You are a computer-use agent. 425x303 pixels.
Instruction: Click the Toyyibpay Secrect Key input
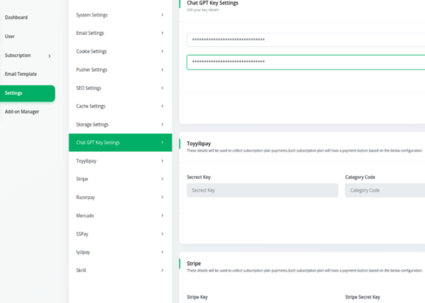(x=262, y=190)
